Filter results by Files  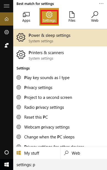tap(72, 17)
